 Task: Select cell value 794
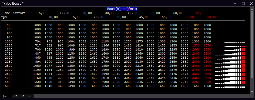coord(38,41)
